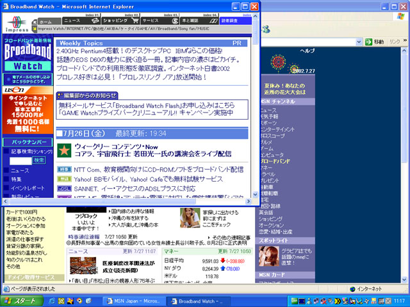Open the プロレスリング ノア broadcast link
Screen dimensions: 410x307
pyautogui.click(x=131, y=77)
